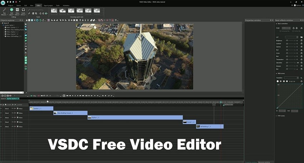The image size is (304, 163).
Task: Open the Audio effects headphones menu
Action: pyautogui.click(x=23, y=12)
